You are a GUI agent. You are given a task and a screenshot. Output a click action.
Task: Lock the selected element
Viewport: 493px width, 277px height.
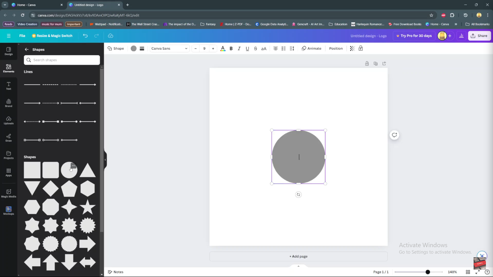pyautogui.click(x=361, y=48)
